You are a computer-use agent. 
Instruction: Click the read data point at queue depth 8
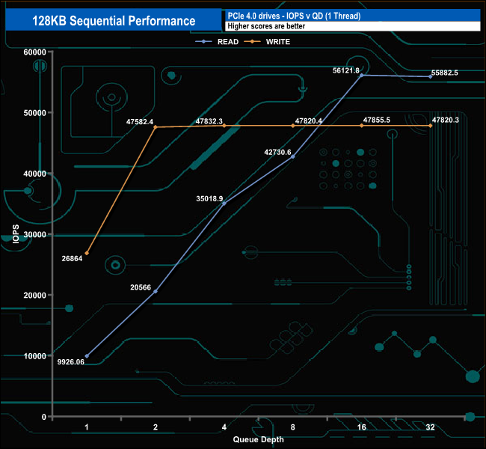[x=293, y=156]
